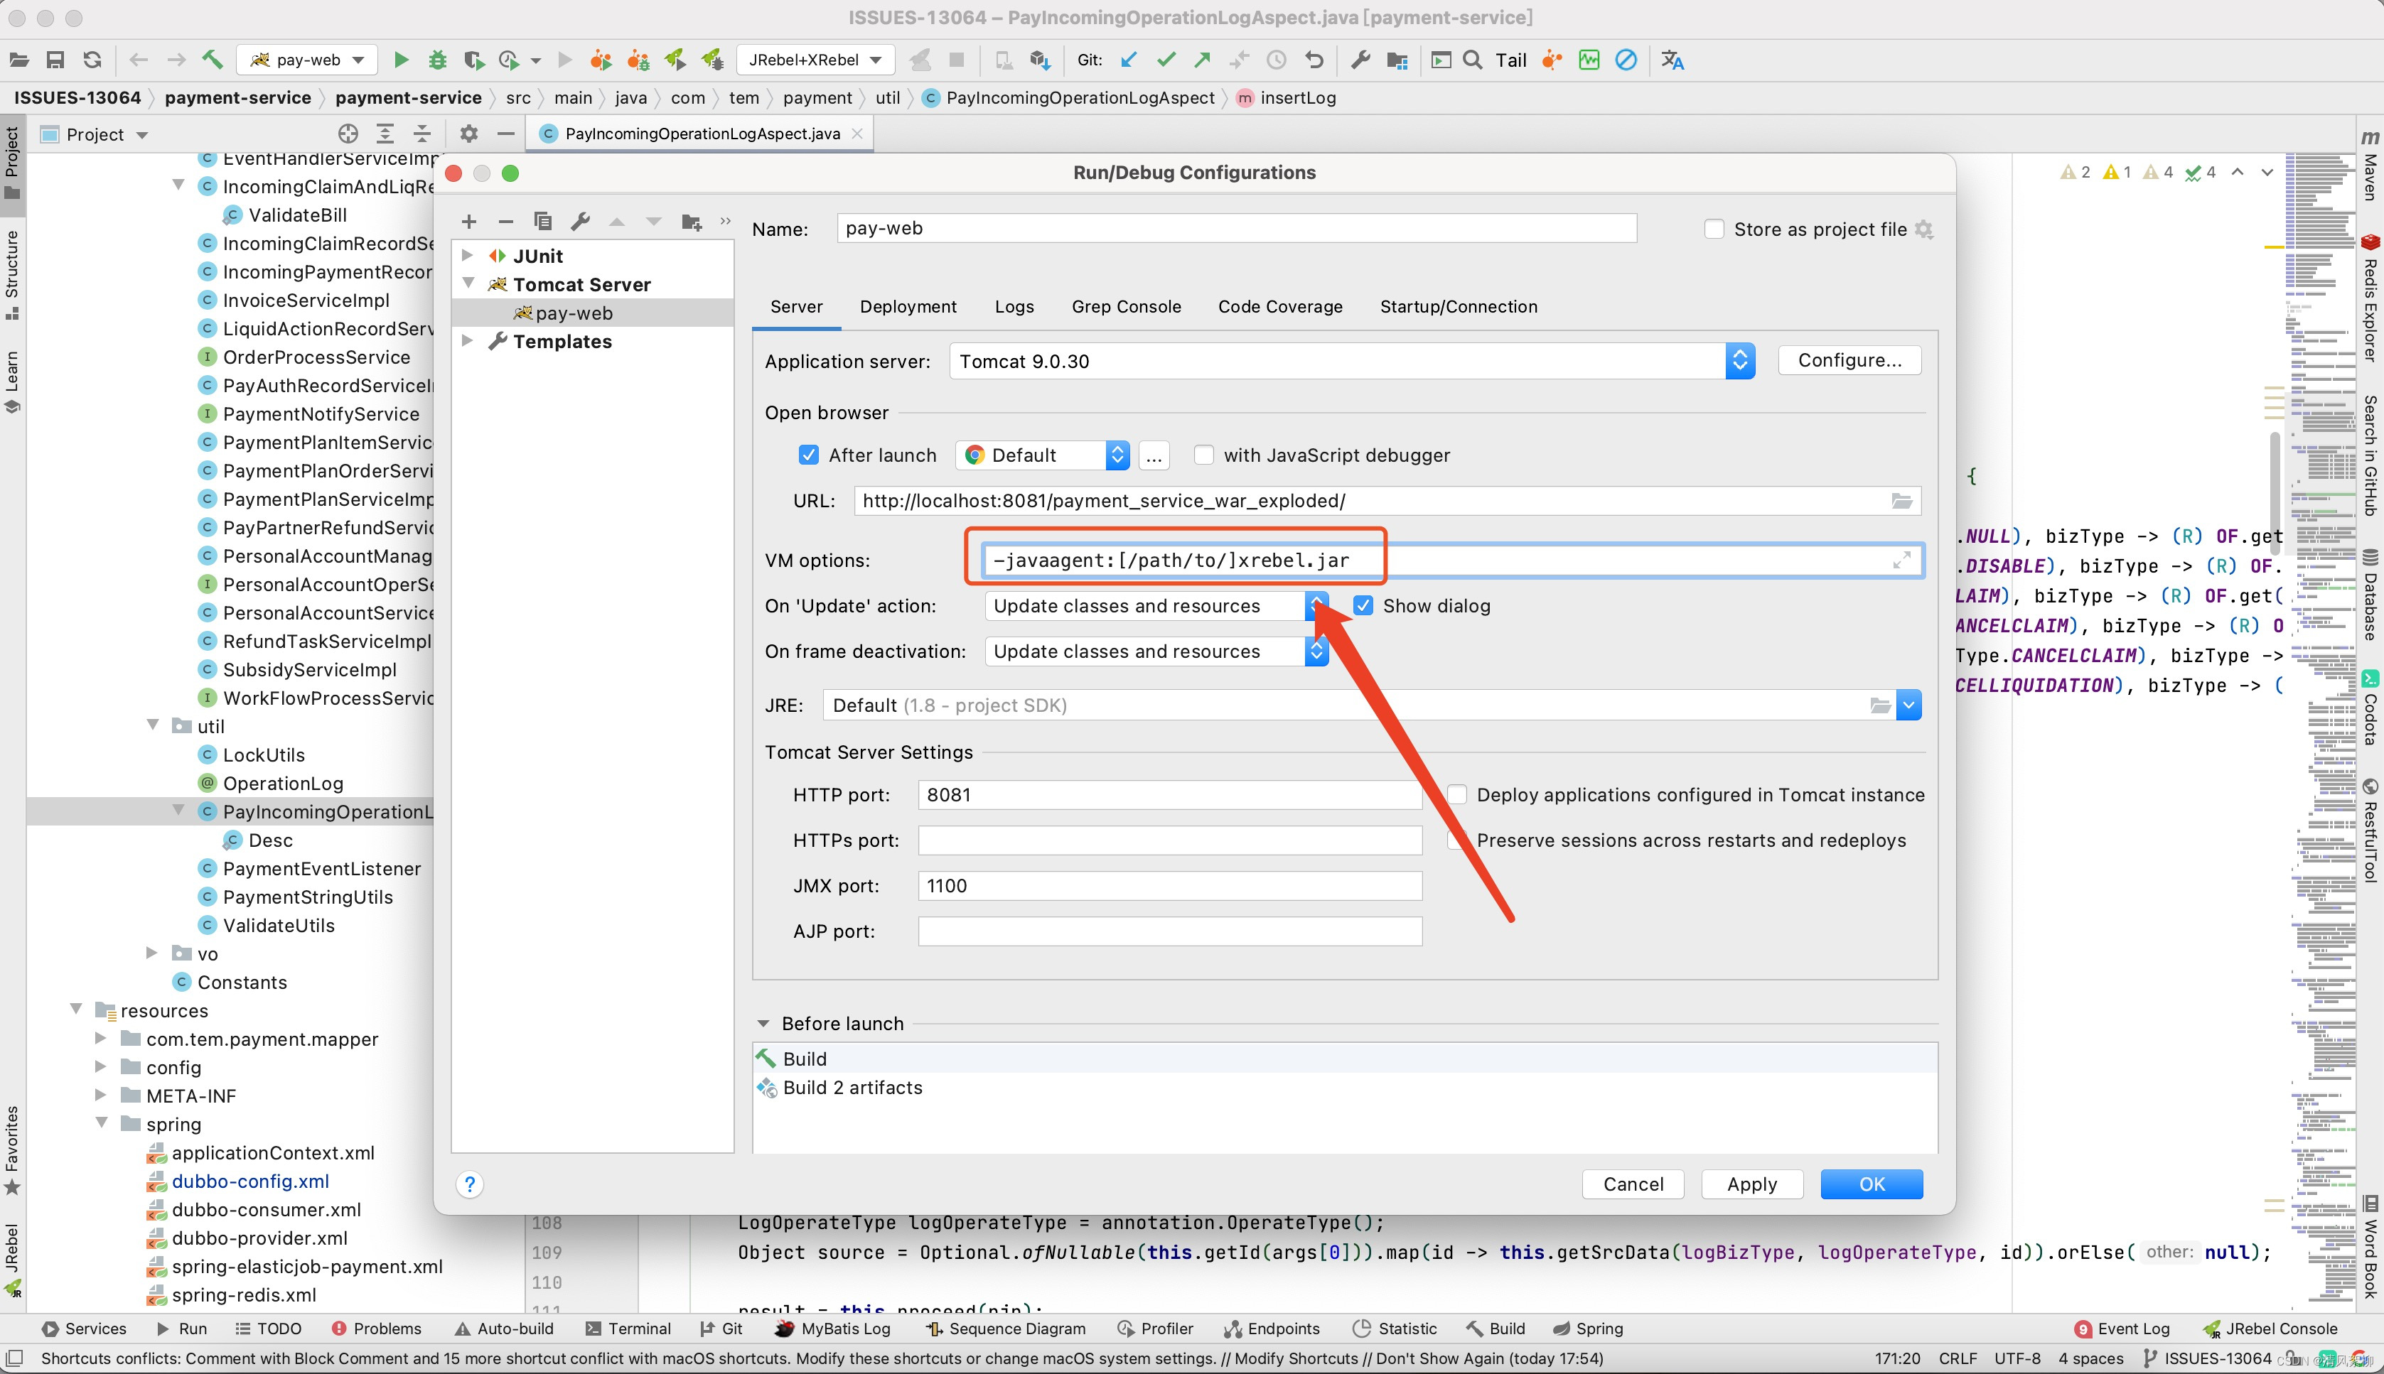Click the Build project hammer icon
The image size is (2384, 1374).
213,60
